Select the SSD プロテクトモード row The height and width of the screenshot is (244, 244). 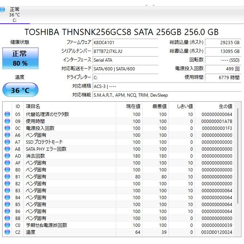click(119, 142)
